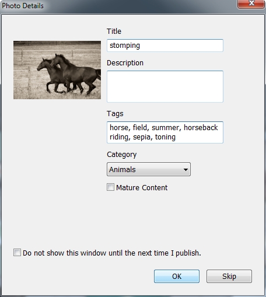Click the 'next time I publish' label text
The image size is (266, 297).
[169, 253]
